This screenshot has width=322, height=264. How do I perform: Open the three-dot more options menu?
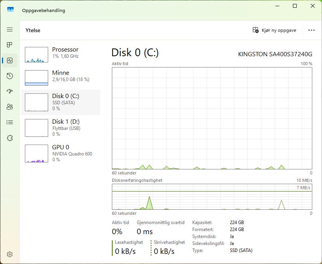click(312, 30)
